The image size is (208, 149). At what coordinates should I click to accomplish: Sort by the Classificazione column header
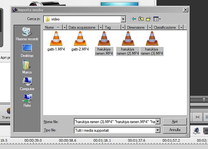(166, 27)
